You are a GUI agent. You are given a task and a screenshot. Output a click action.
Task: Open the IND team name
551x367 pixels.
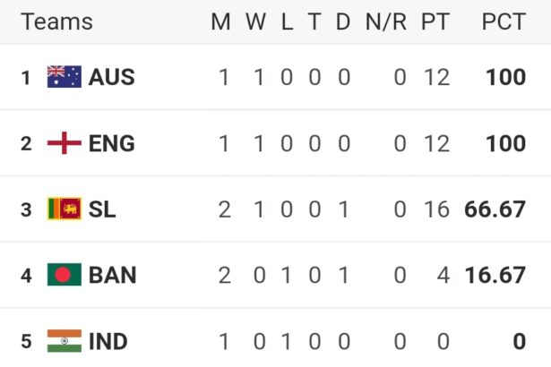pos(108,341)
